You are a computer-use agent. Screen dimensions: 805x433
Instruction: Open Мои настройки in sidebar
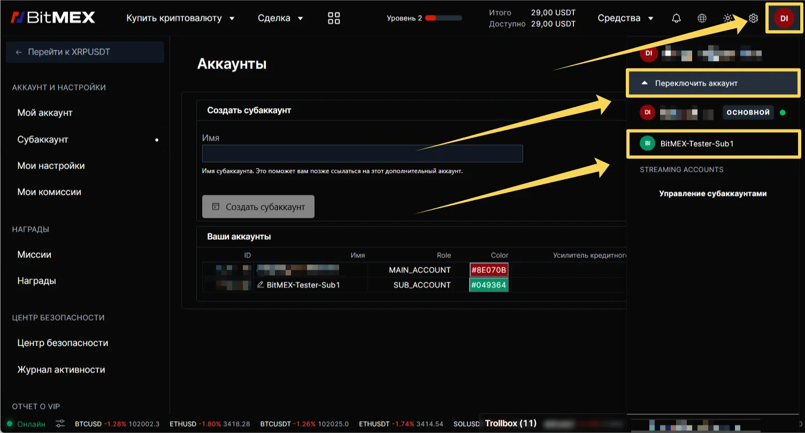(x=51, y=166)
